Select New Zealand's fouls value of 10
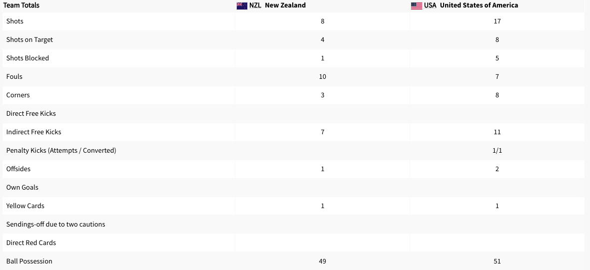The image size is (590, 270). [322, 77]
